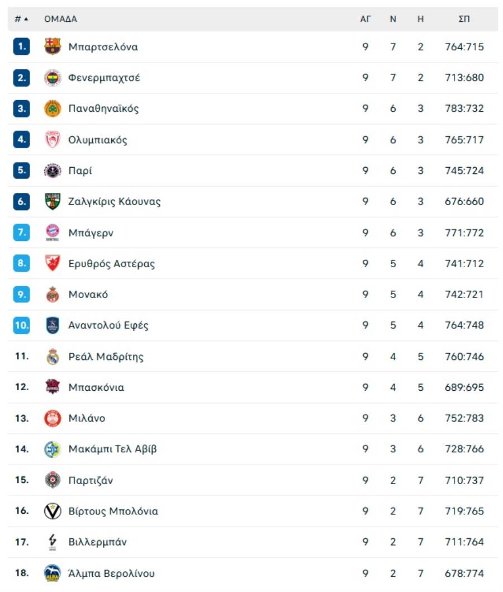Click the Panathinaikos green clover logo

(x=53, y=109)
